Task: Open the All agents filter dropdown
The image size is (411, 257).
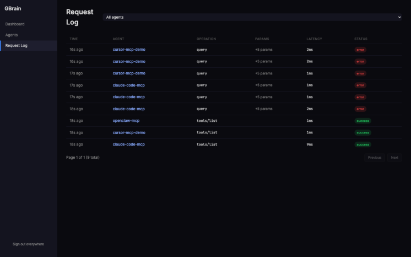Action: (252, 17)
